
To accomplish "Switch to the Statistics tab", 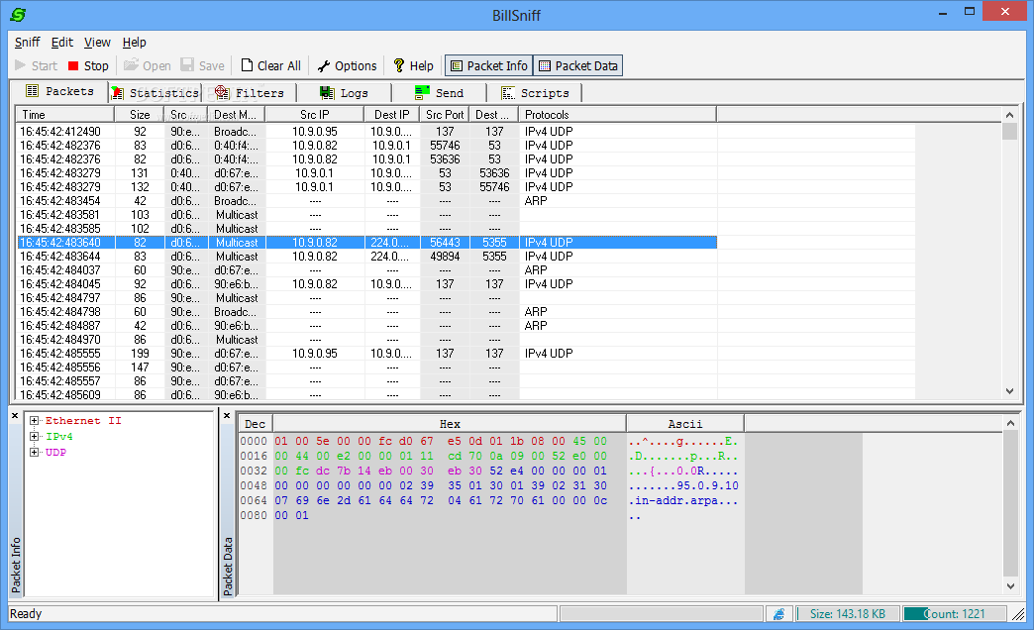I will tap(155, 93).
